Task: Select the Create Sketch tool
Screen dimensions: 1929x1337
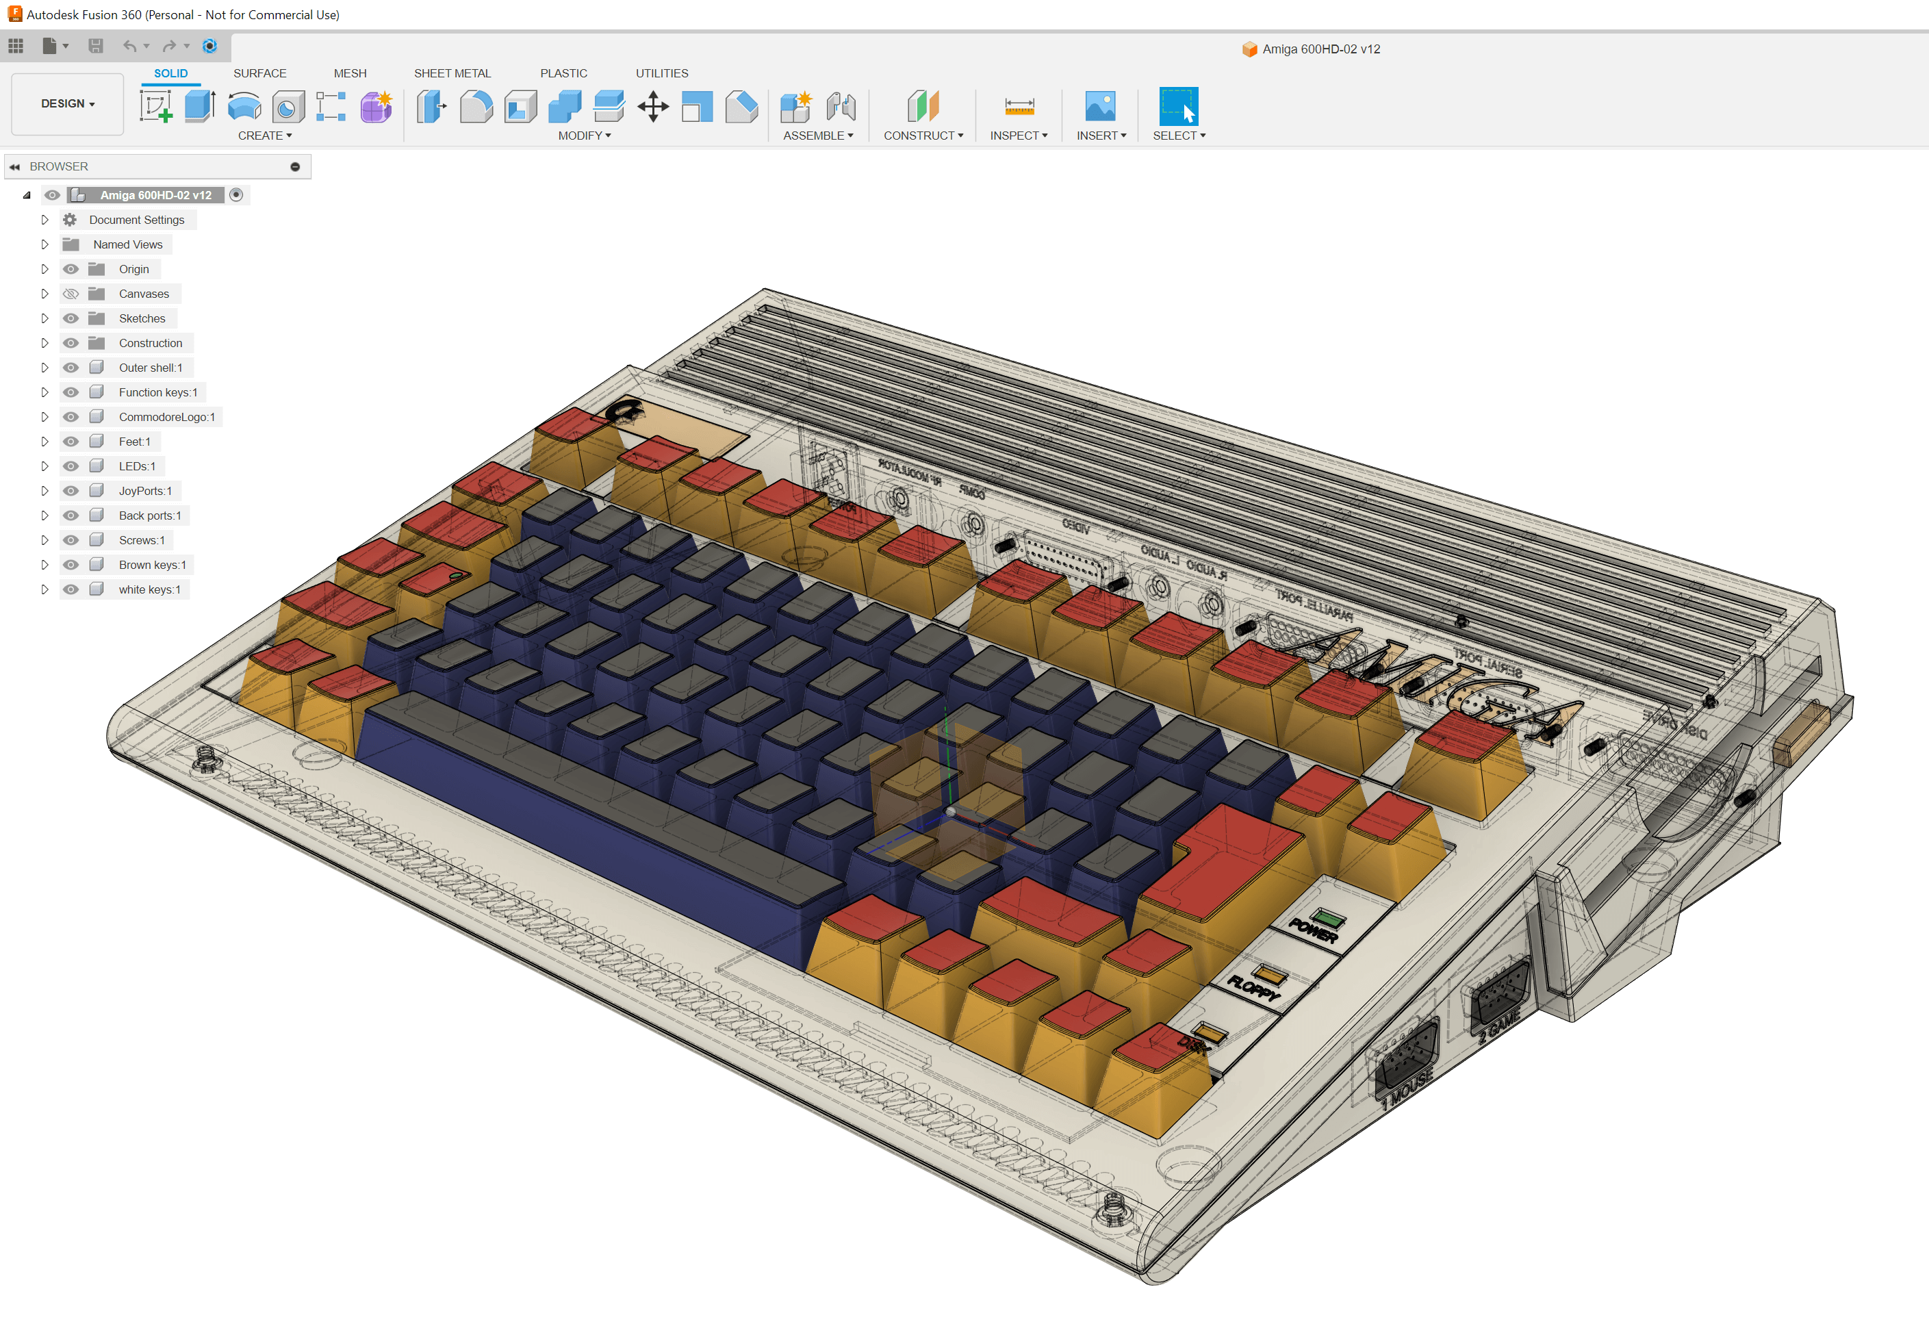Action: [156, 106]
